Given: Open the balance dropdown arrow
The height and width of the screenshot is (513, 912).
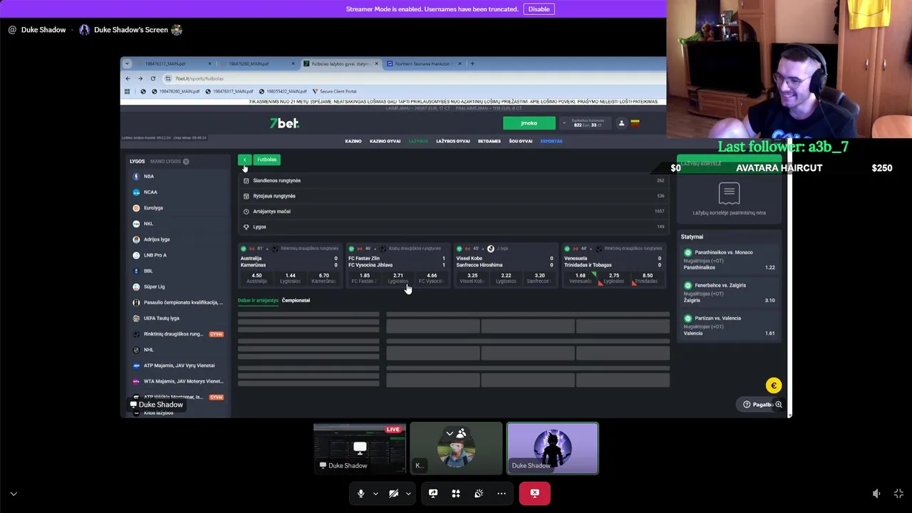Looking at the screenshot, I should [564, 123].
